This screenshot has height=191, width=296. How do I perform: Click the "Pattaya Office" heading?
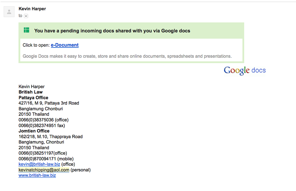tap(33, 98)
